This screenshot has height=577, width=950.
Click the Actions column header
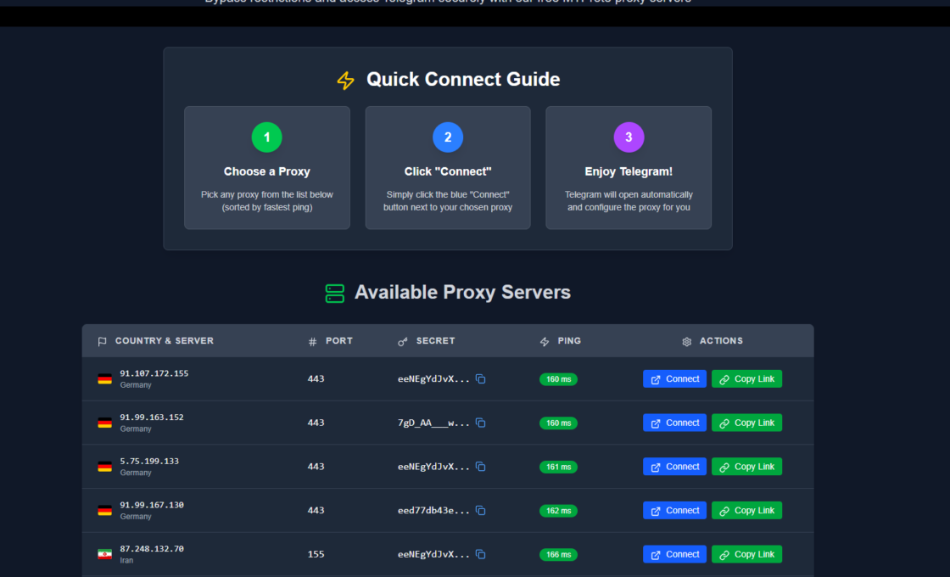tap(712, 341)
